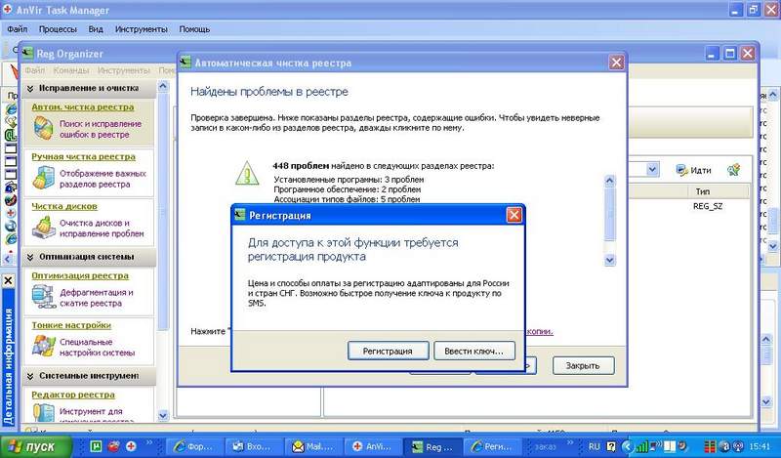Open Ручная чистка реестра link
The image size is (781, 458).
(x=83, y=156)
